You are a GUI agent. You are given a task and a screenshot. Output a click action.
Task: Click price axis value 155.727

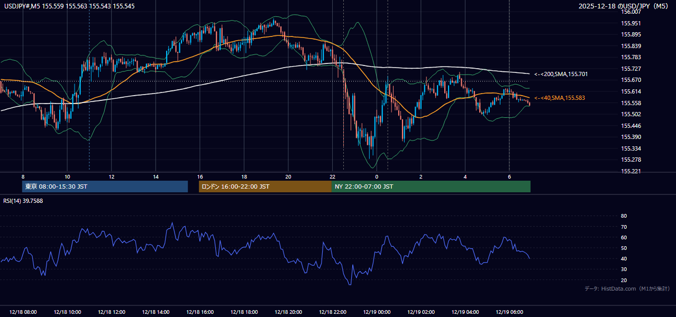(631, 69)
